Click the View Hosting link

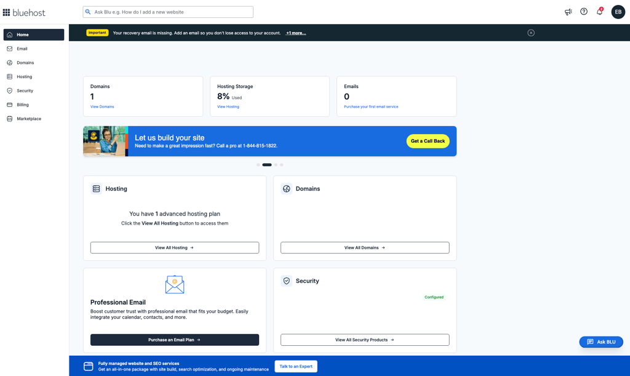click(228, 107)
